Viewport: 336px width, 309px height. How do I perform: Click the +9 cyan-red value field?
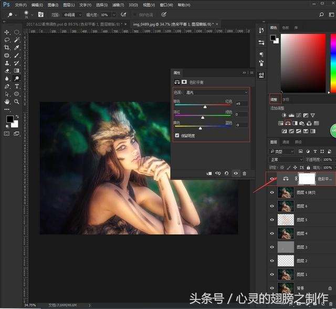pyautogui.click(x=241, y=104)
